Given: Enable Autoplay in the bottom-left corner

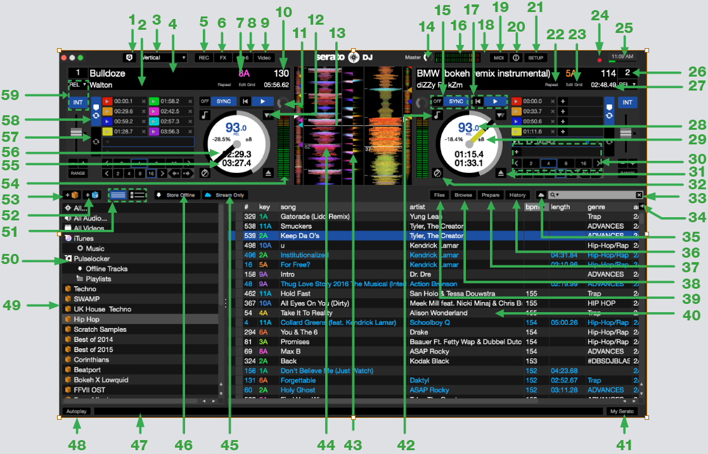Looking at the screenshot, I should (75, 410).
